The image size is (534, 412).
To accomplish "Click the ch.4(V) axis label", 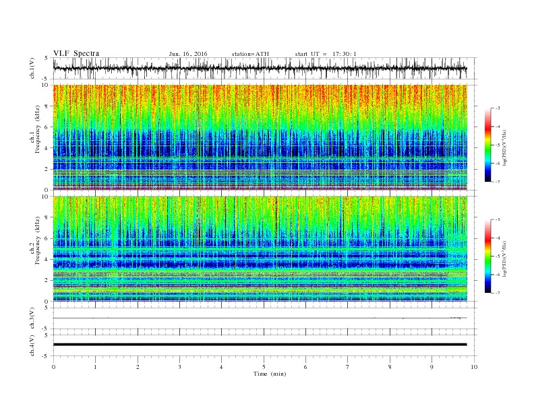I will coord(32,345).
